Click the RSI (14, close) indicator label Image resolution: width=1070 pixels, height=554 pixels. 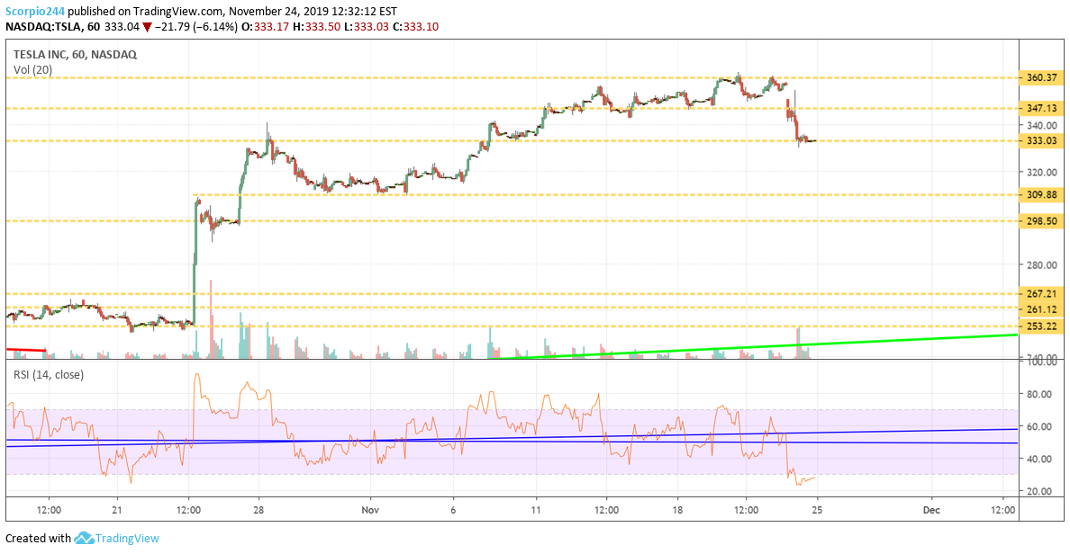[x=49, y=375]
